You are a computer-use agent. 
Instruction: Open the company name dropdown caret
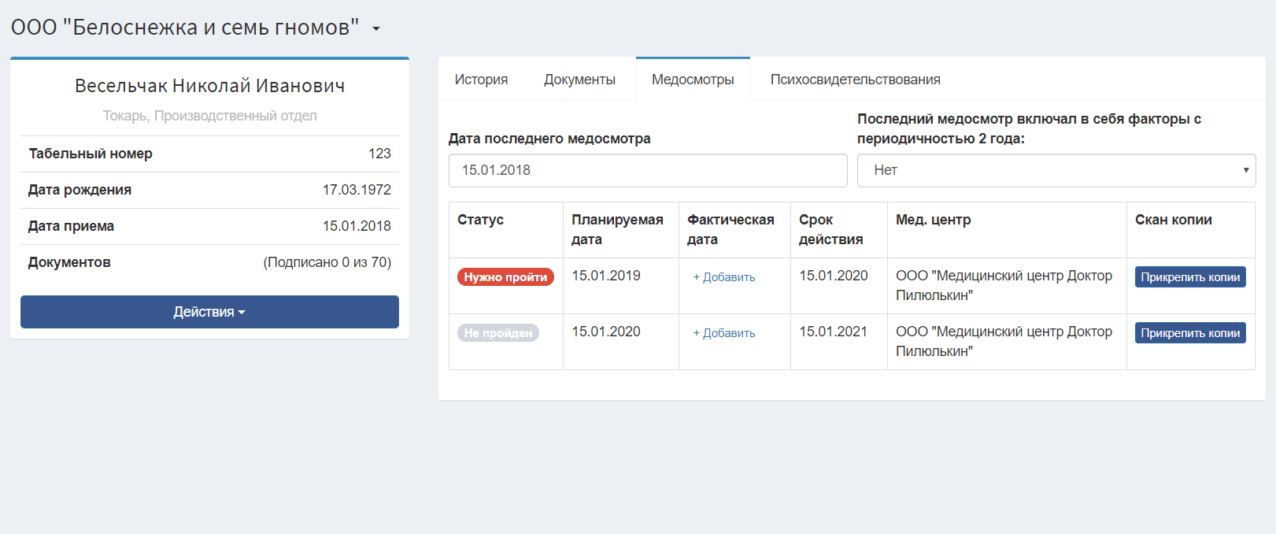coord(376,28)
